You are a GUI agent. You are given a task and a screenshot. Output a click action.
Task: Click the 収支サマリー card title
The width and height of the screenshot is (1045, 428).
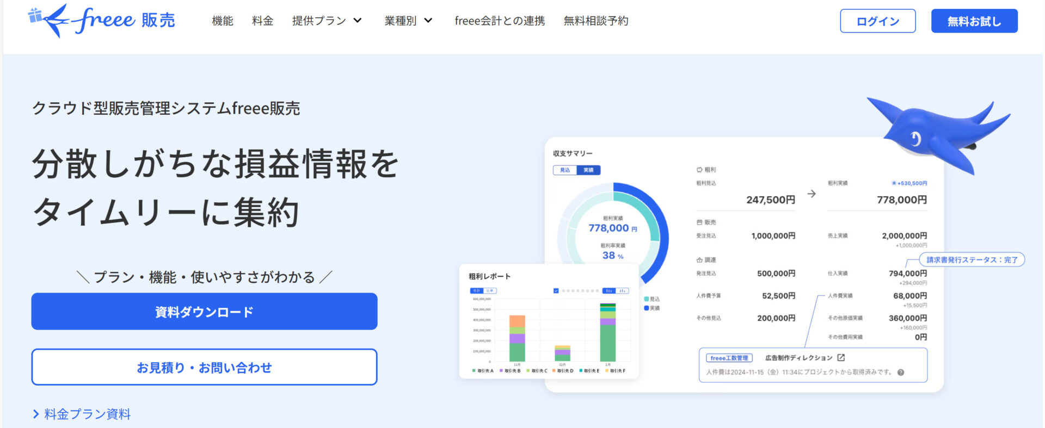point(573,153)
